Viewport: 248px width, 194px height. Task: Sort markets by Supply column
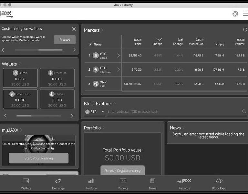click(x=219, y=44)
